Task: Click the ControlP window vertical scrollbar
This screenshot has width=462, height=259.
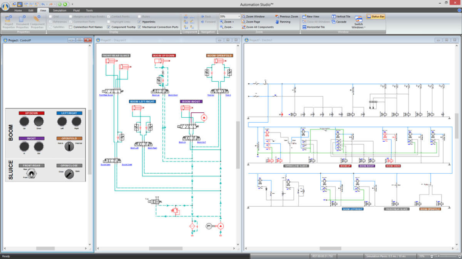Action: tap(90, 141)
